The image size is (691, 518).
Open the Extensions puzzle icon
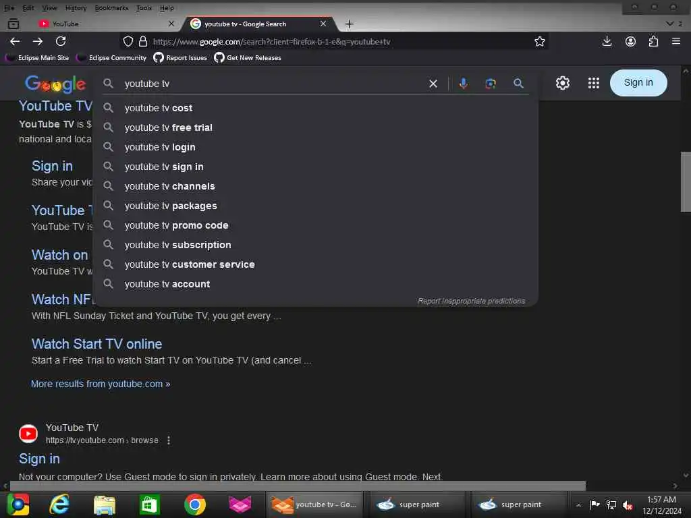[x=653, y=41]
